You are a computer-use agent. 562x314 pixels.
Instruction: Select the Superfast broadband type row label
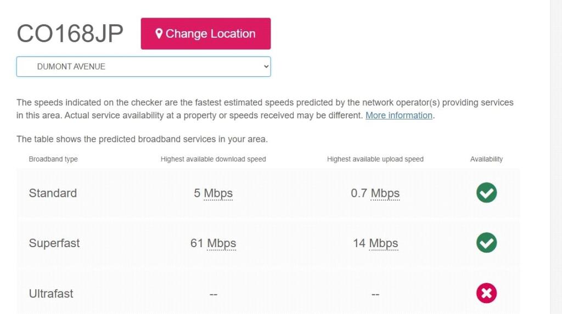tap(54, 243)
